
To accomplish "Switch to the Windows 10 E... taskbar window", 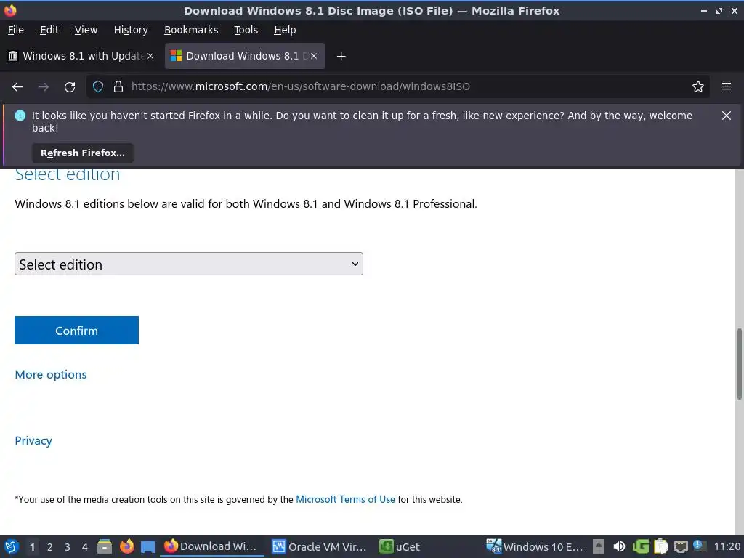I will coord(535,546).
